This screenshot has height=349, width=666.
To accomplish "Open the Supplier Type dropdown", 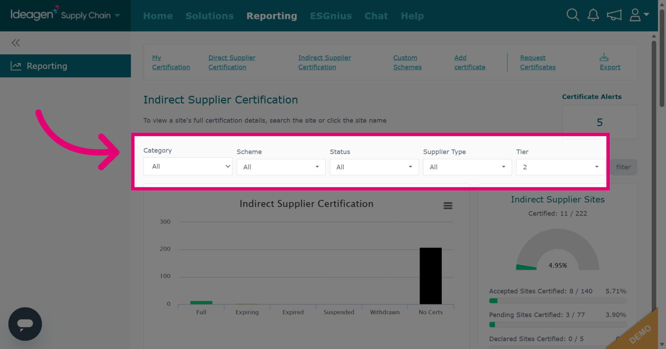I will tap(467, 167).
